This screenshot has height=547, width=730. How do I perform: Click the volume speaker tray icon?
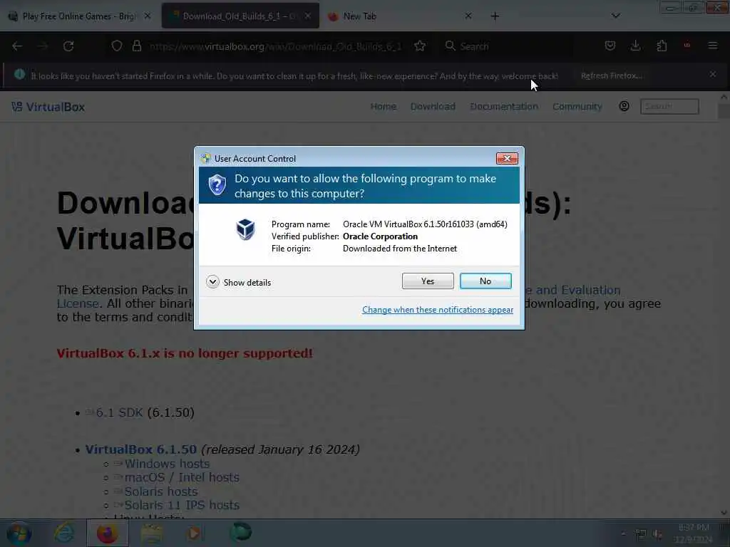pos(657,534)
